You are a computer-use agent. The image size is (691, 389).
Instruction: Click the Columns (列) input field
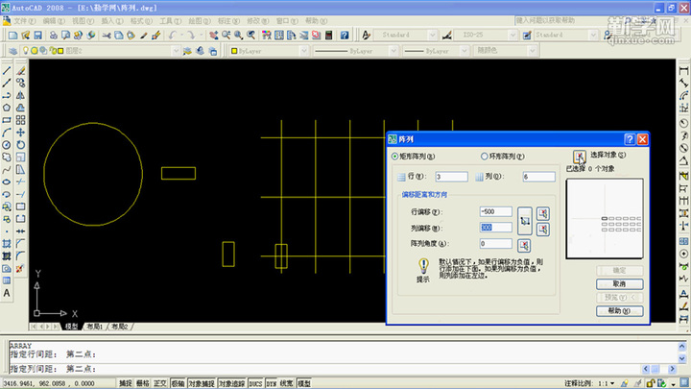538,177
